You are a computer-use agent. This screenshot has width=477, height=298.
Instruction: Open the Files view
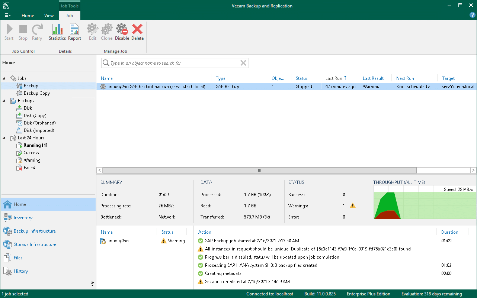click(48, 258)
